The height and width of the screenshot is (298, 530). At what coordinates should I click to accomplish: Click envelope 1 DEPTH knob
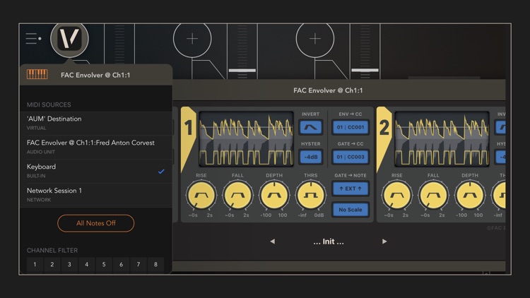point(273,196)
